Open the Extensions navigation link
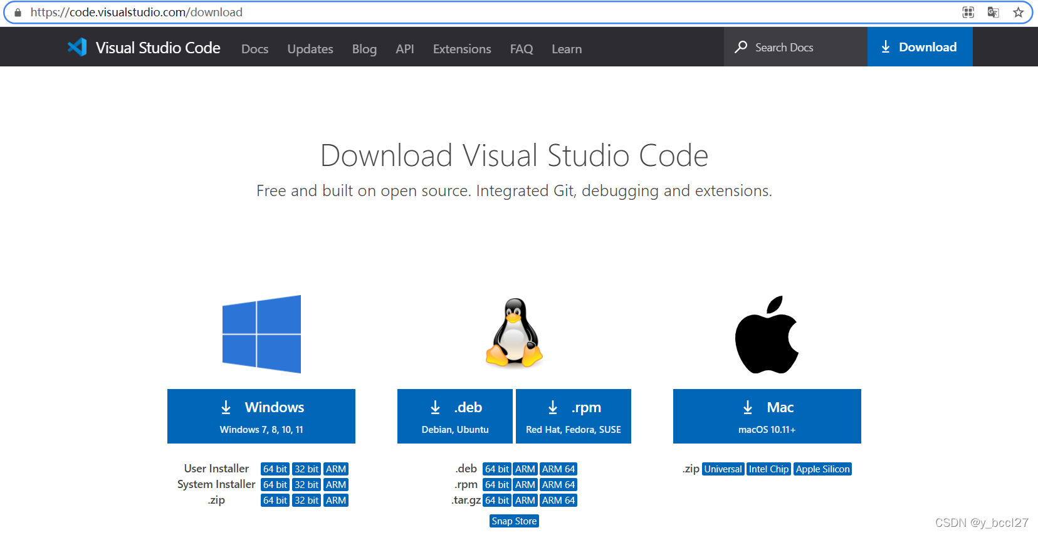This screenshot has width=1038, height=535. point(462,49)
